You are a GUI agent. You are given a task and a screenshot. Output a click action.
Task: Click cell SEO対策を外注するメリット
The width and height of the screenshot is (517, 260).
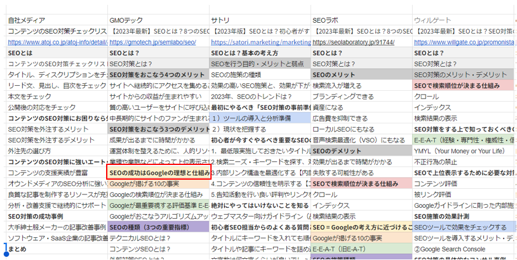coord(57,129)
